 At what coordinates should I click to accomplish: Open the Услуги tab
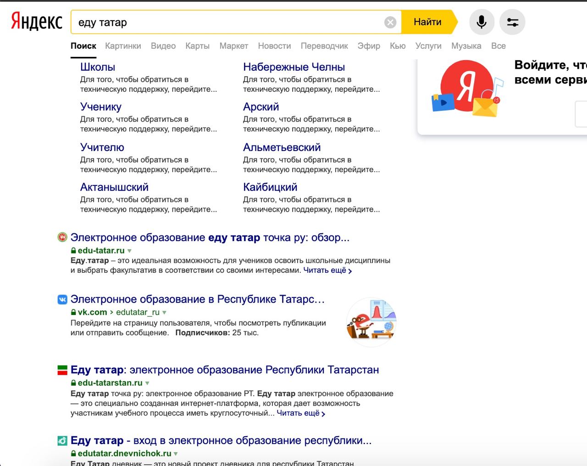point(428,46)
